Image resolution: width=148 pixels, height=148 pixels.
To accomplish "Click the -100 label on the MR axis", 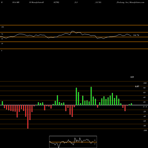I will (145, 131).
